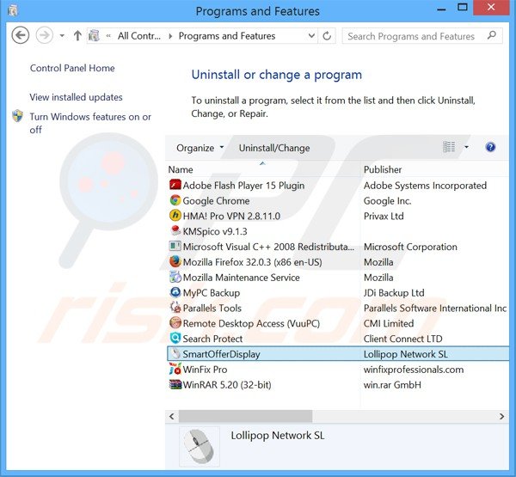Screen dimensions: 516x477
Task: Click the Search Protect icon
Action: tap(175, 338)
